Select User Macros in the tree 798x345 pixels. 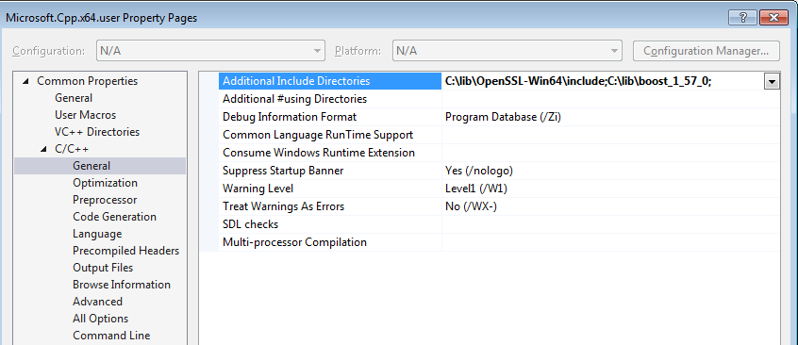pyautogui.click(x=86, y=115)
